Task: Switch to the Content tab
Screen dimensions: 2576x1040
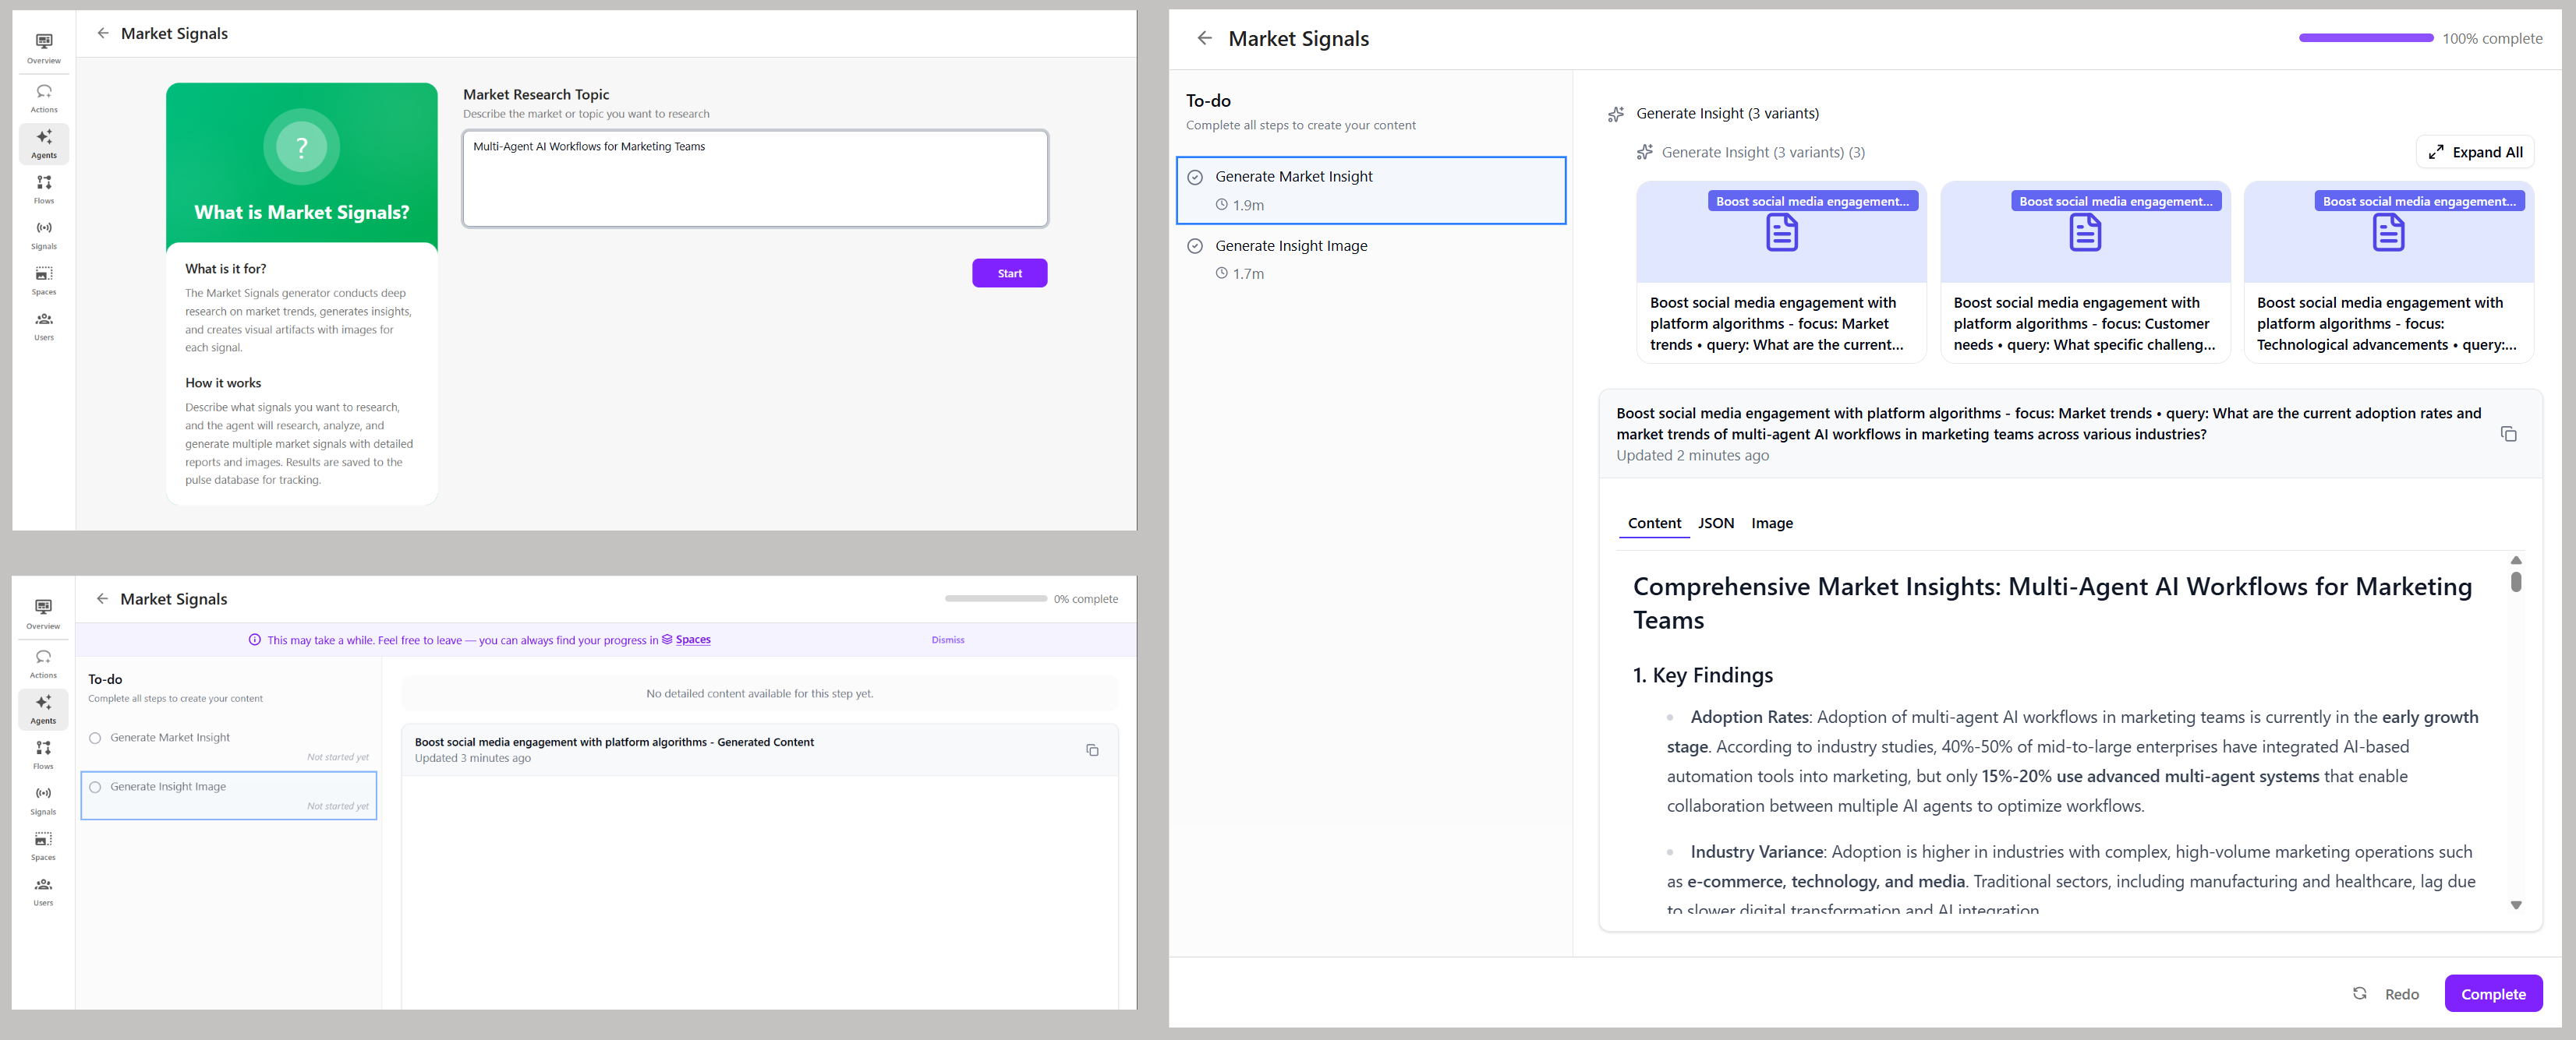Action: [1654, 524]
